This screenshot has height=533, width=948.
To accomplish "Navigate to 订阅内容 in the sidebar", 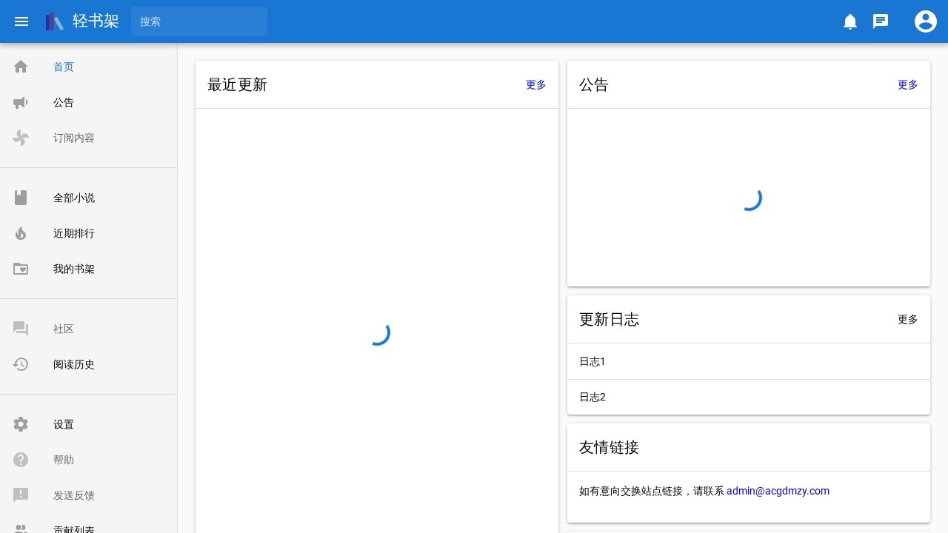I will point(73,138).
